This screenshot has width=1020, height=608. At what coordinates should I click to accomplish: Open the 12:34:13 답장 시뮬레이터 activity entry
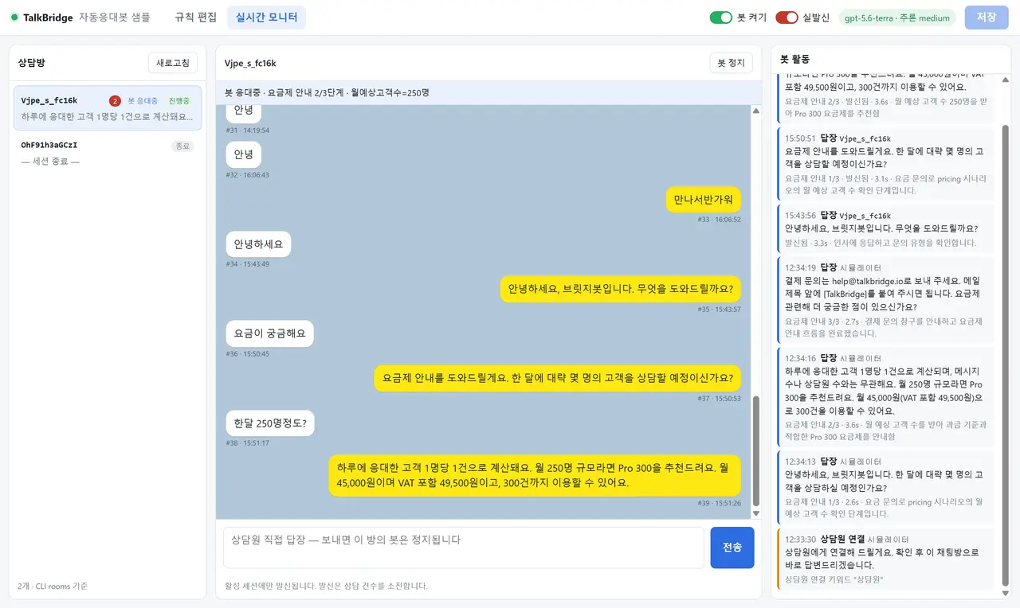point(885,488)
